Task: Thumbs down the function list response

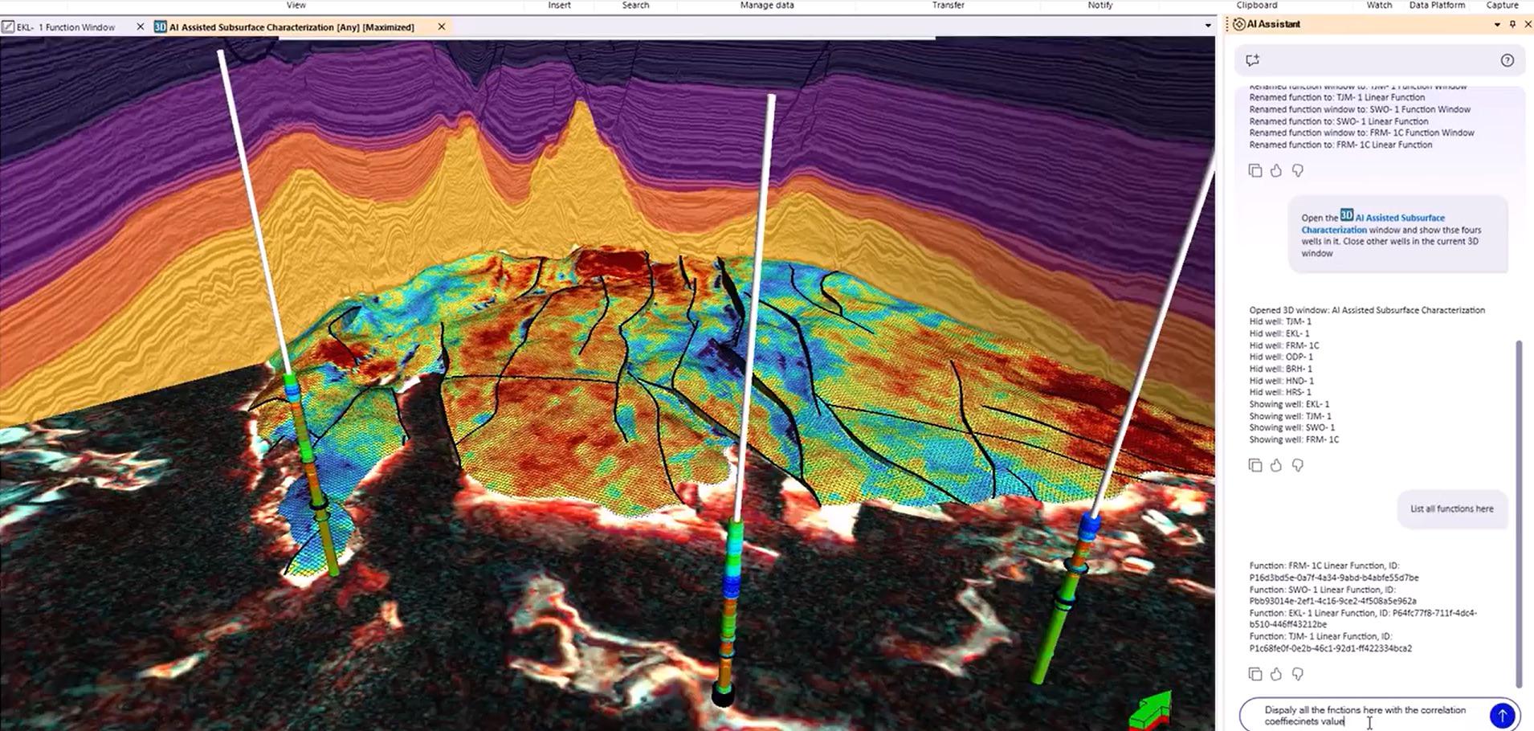Action: click(x=1297, y=674)
